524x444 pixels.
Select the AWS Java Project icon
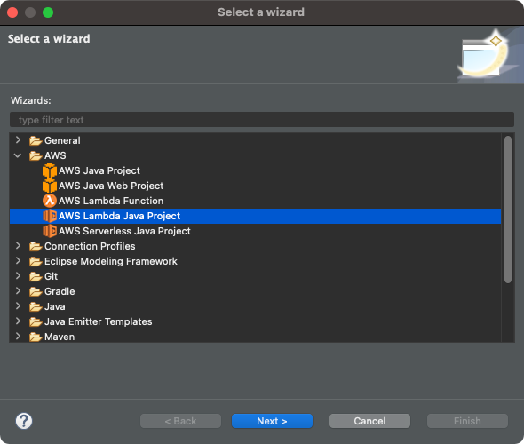tap(50, 170)
